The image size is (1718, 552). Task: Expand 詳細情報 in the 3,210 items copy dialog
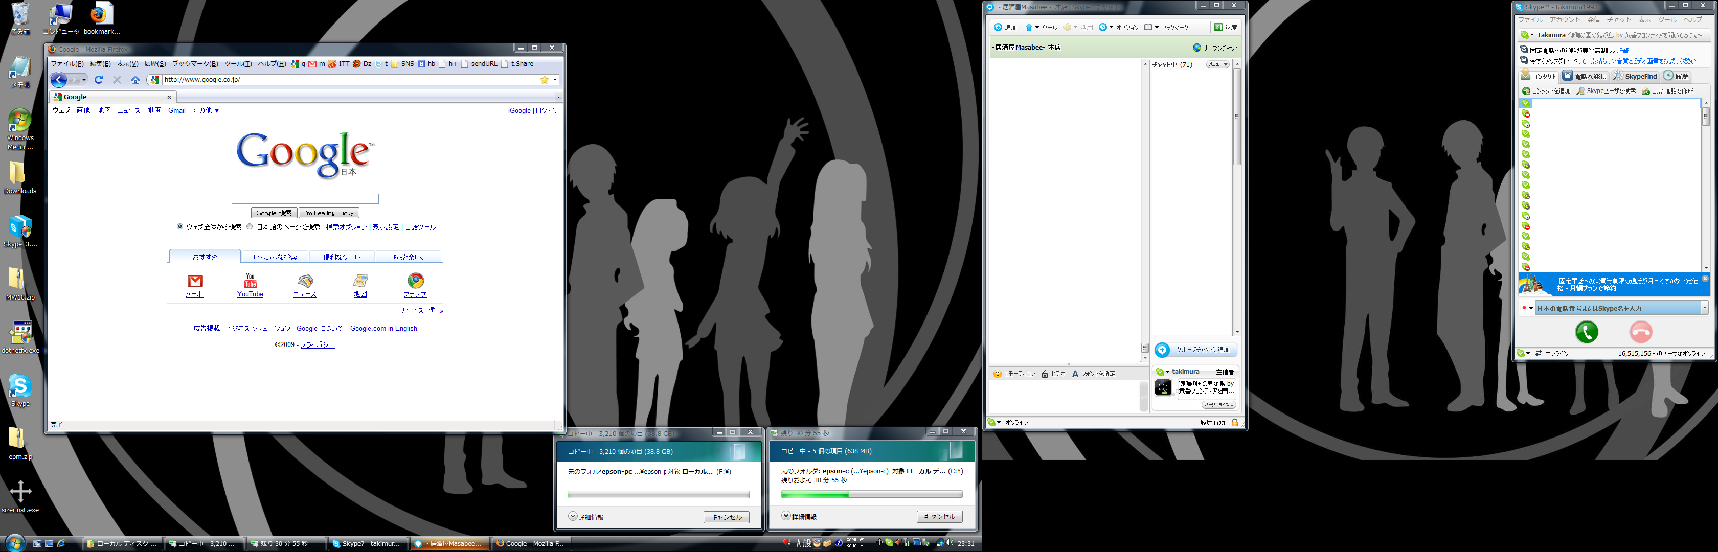pyautogui.click(x=573, y=517)
